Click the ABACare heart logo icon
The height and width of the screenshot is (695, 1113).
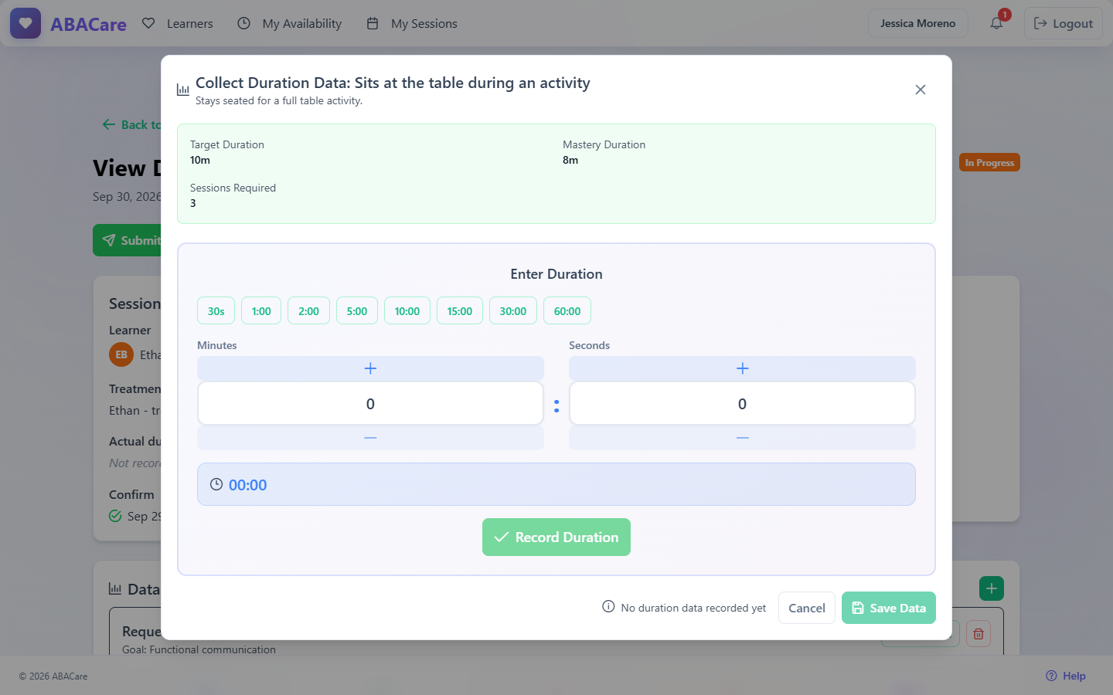tap(26, 23)
